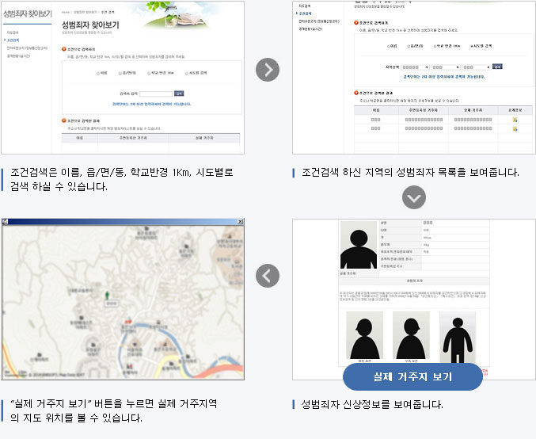Open the second 지역선택 region dropdown

point(446,67)
